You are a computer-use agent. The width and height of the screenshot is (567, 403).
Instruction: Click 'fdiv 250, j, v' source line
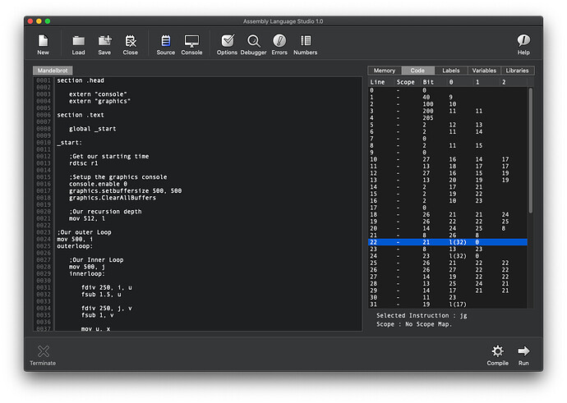click(x=107, y=308)
